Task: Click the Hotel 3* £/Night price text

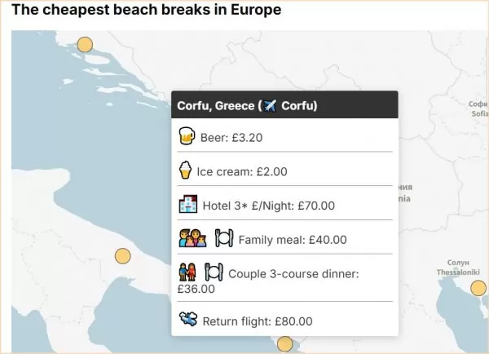Action: (x=268, y=206)
